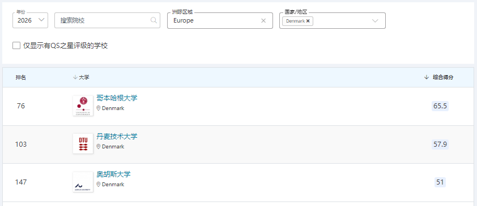
Task: Expand the 国家/地区 dropdown chevron
Action: click(375, 21)
